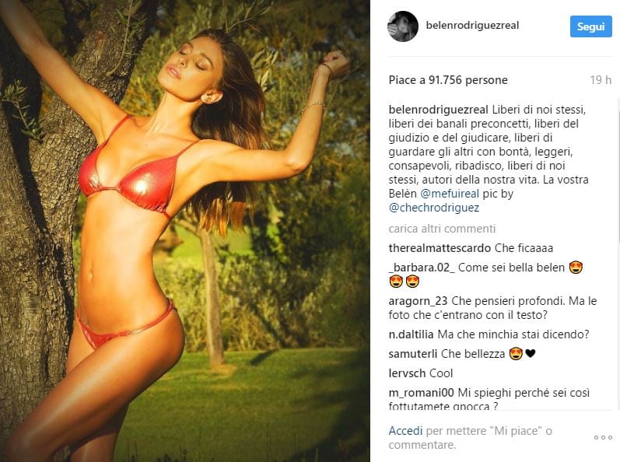Open m_romani00 commenter profile

coord(421,393)
